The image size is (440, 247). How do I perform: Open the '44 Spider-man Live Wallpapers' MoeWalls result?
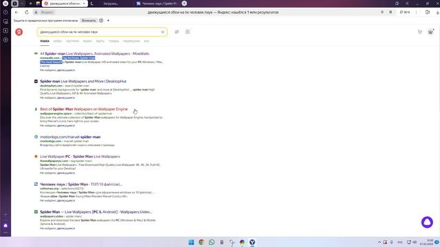click(x=95, y=54)
